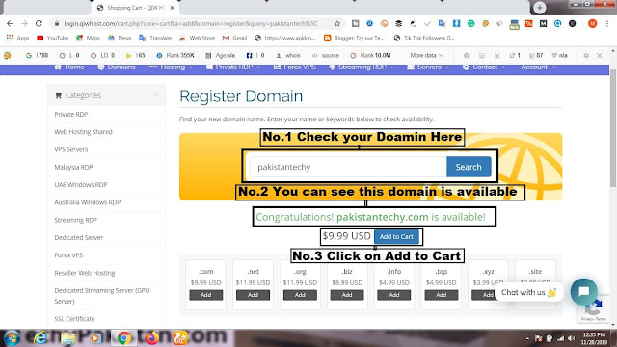Select Streaming RDP category in sidebar

coord(75,220)
